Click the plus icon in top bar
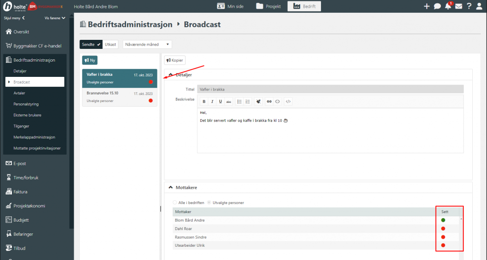Viewport: 487px width, 260px height. 427,6
